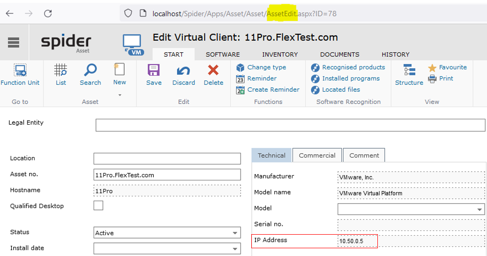Show Recognised products
The image size is (487, 256).
click(x=348, y=67)
